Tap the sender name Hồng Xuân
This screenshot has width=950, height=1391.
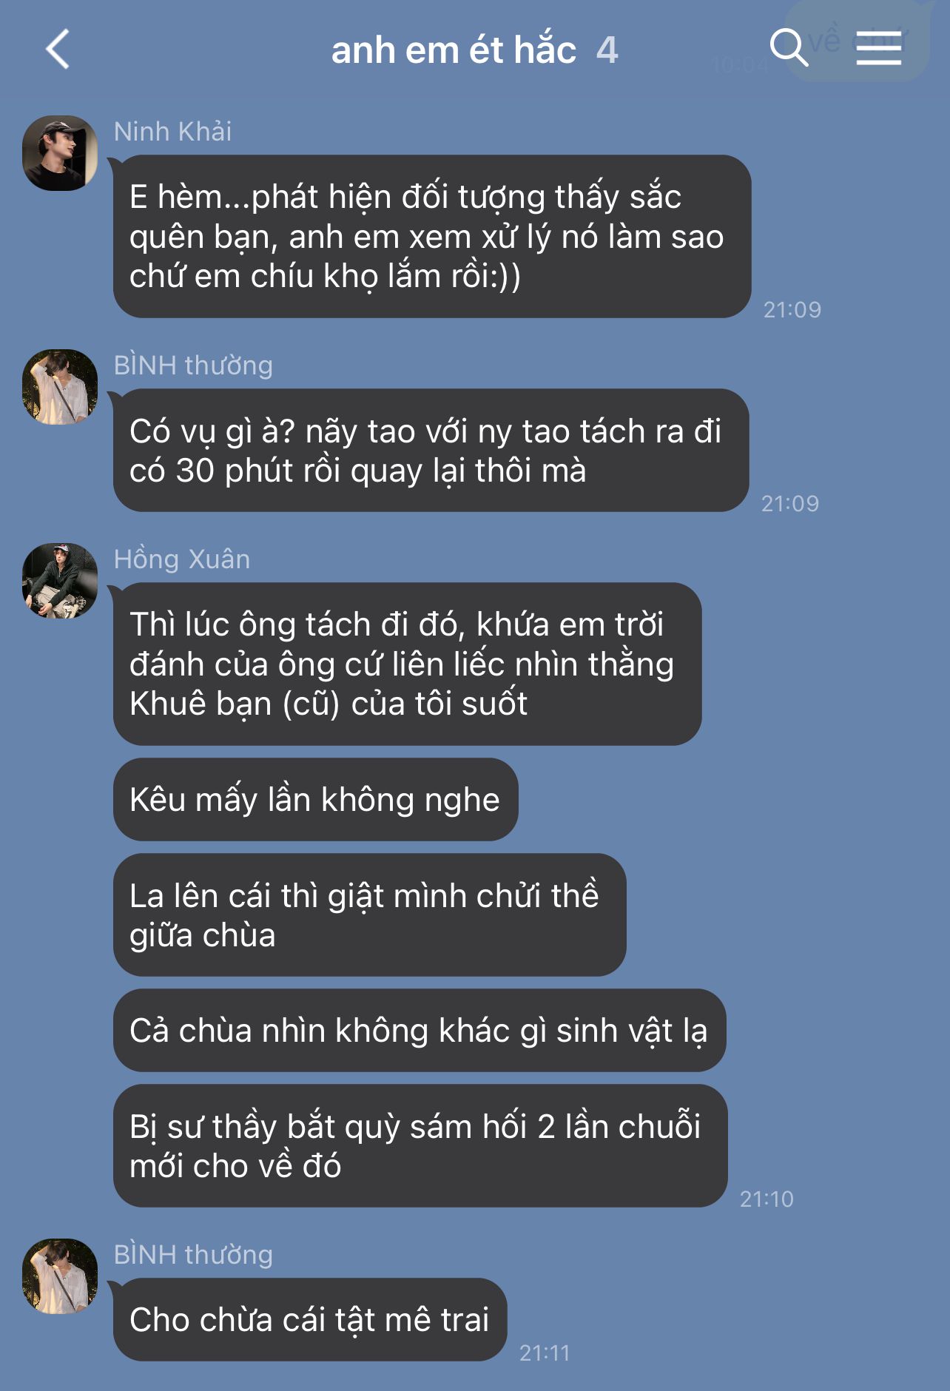(182, 559)
